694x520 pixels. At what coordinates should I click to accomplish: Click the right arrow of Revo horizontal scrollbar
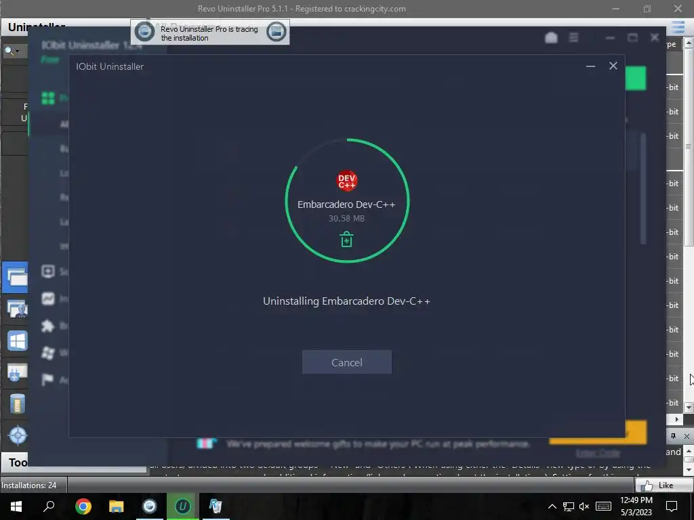pos(677,419)
